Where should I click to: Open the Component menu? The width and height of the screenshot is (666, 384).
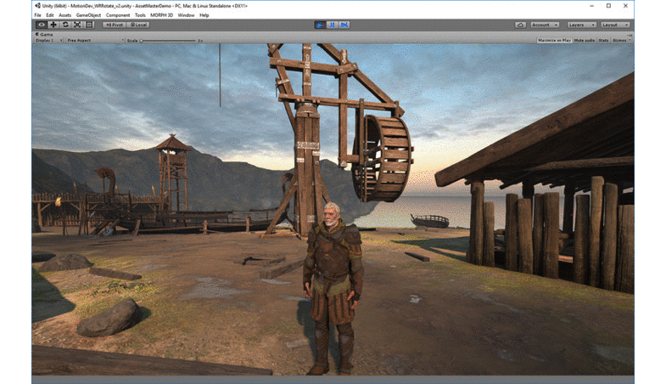tap(118, 15)
